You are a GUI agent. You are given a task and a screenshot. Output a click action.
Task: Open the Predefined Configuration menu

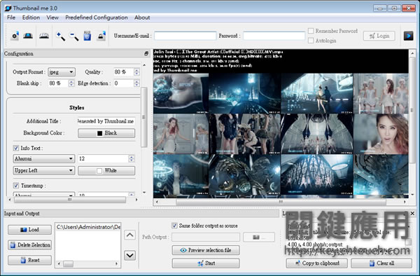[97, 18]
